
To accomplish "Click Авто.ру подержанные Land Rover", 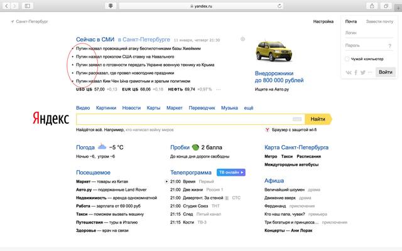I will click(111, 190).
